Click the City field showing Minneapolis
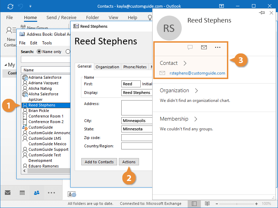This screenshot has height=208, width=278. pyautogui.click(x=137, y=121)
